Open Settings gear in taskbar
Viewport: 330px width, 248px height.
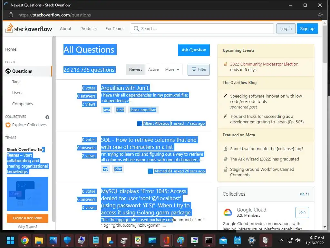coord(251,240)
